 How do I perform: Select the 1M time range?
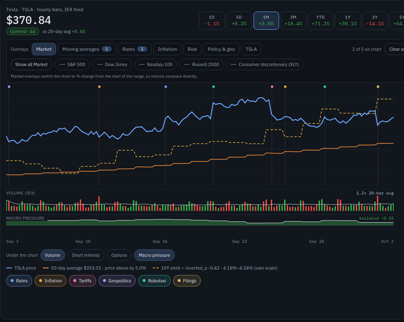266,21
